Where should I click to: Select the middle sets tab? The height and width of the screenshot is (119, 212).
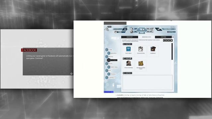click(x=146, y=37)
